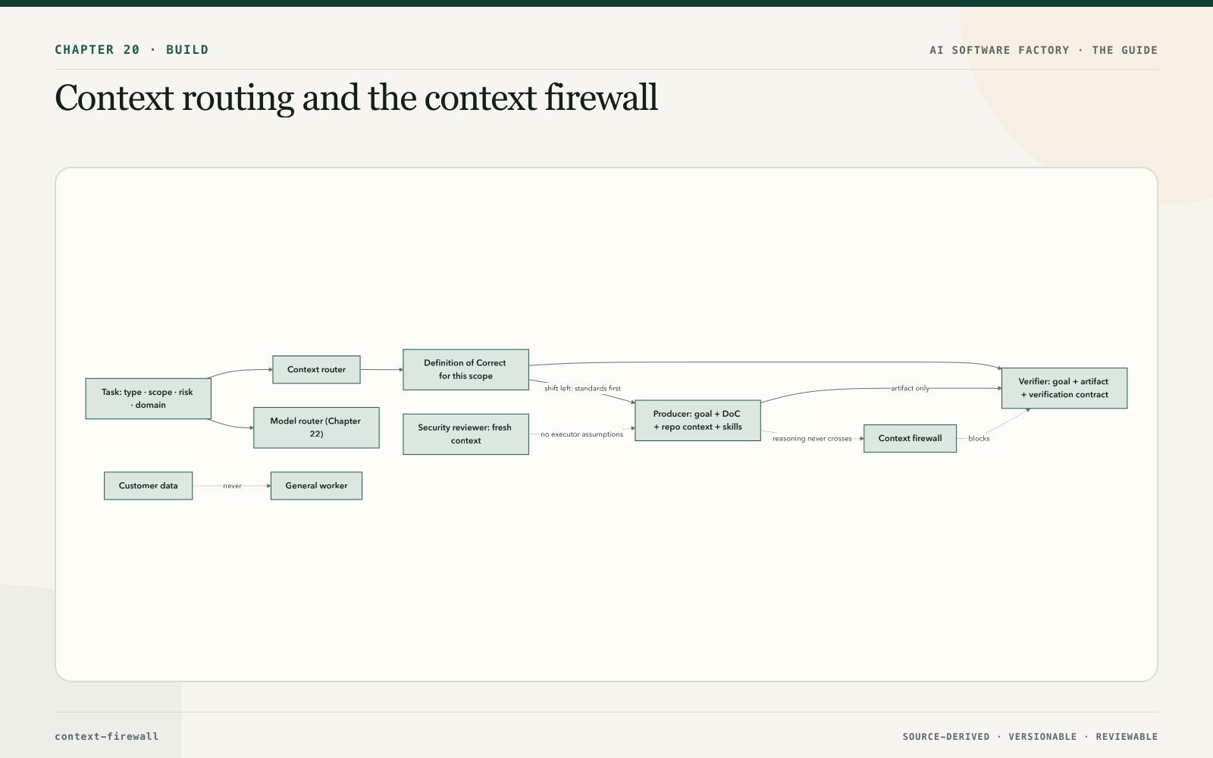This screenshot has width=1213, height=758.
Task: Click the 'shift left: standards first' edge label
Action: pos(582,388)
